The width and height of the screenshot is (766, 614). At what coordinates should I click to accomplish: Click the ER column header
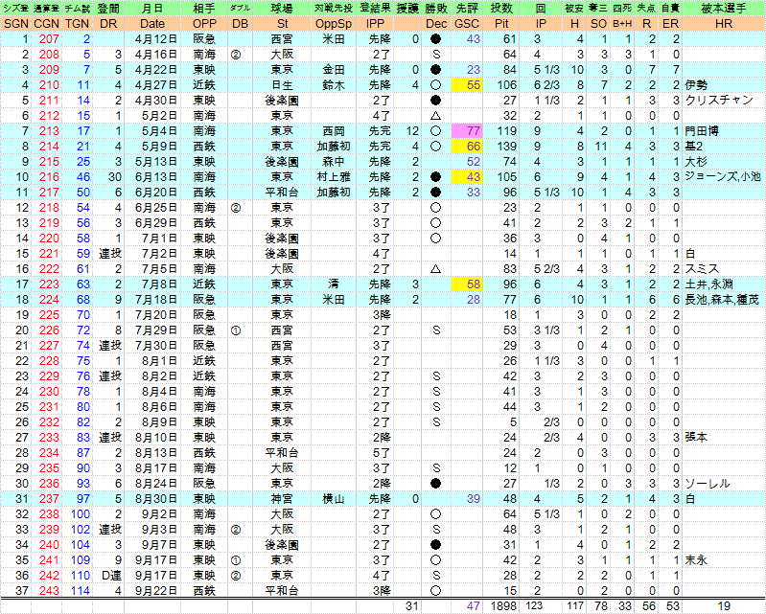coord(670,24)
